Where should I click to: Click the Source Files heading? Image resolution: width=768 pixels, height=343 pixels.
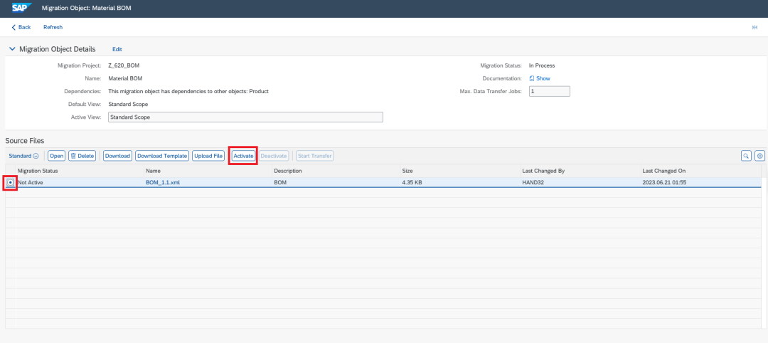pyautogui.click(x=24, y=141)
